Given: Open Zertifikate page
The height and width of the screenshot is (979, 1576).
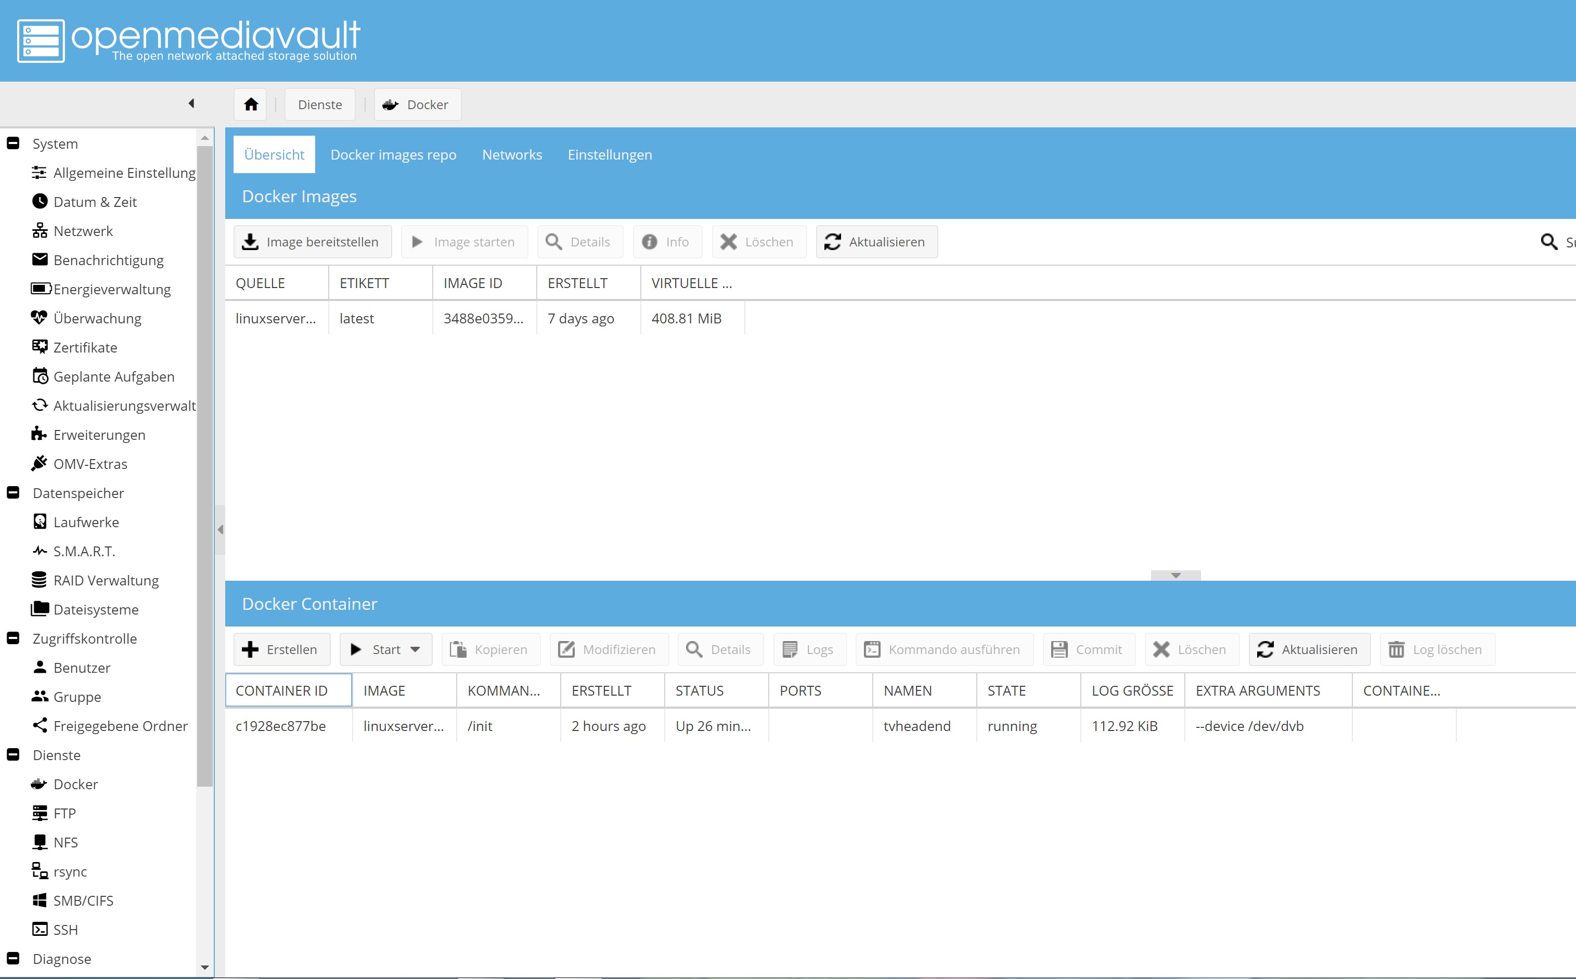Looking at the screenshot, I should pyautogui.click(x=74, y=348).
